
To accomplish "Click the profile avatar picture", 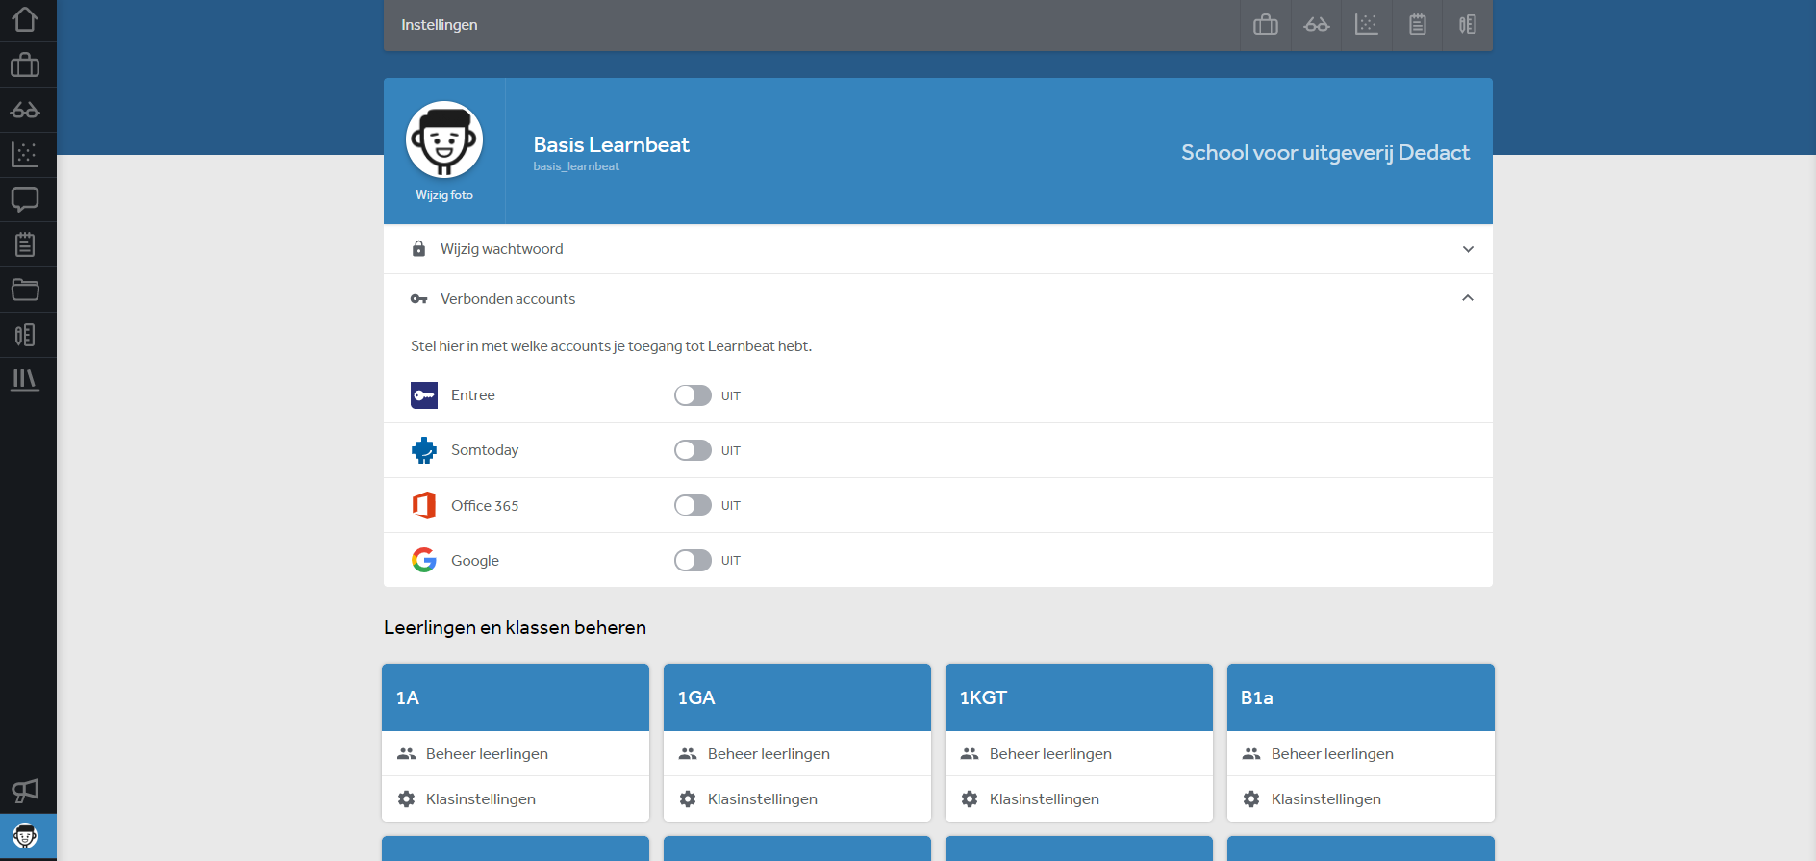I will pos(444,139).
